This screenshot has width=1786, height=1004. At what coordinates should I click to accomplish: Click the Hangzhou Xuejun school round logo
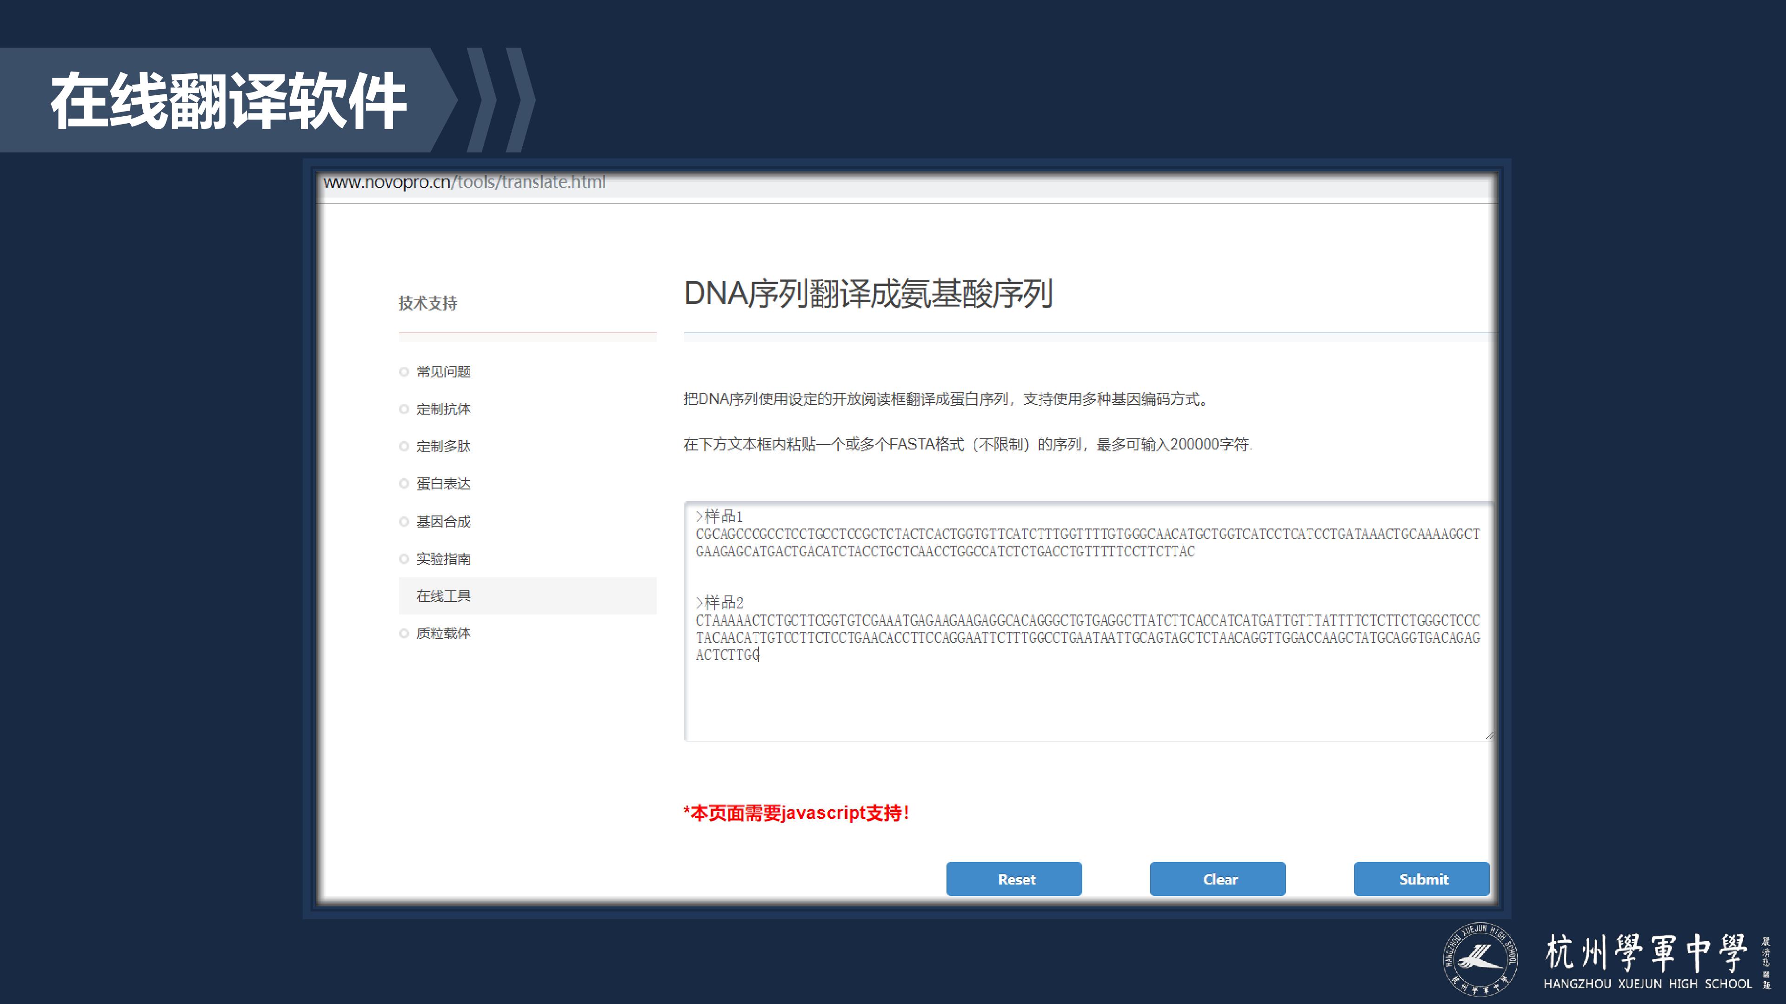tap(1479, 959)
